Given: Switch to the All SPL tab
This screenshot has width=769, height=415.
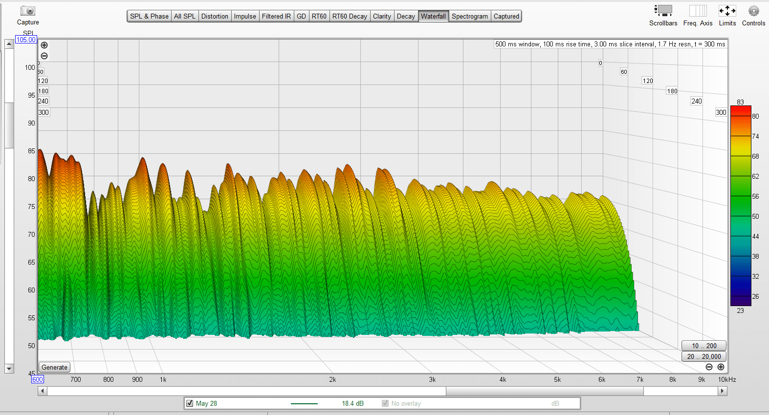Looking at the screenshot, I should click(x=185, y=16).
